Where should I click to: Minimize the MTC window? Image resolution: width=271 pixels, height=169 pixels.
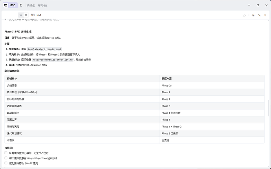tap(249, 5)
